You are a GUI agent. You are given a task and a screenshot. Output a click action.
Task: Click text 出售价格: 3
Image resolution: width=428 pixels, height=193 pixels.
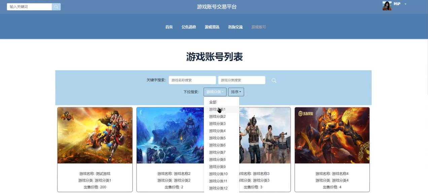point(253,187)
